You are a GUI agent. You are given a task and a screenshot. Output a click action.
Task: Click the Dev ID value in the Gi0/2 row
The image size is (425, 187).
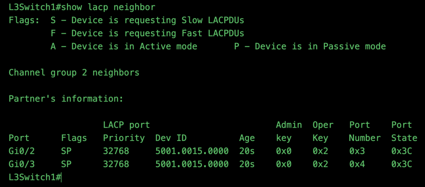click(192, 151)
